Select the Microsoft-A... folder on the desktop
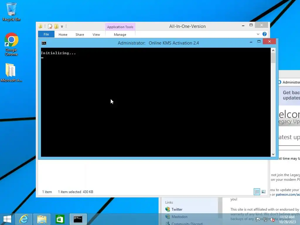 [x=11, y=73]
